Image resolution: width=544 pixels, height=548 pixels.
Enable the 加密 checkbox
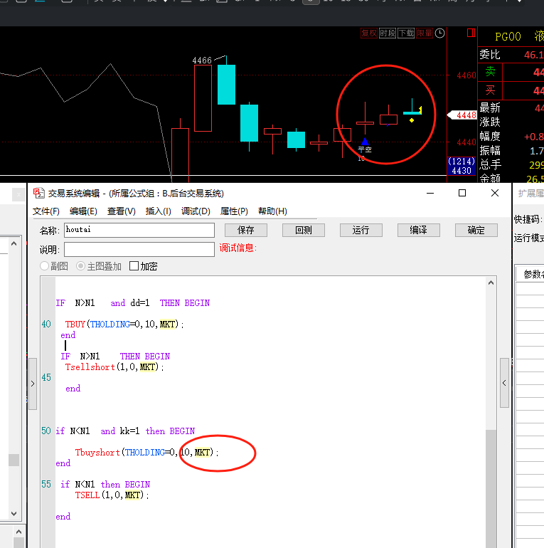tap(134, 266)
